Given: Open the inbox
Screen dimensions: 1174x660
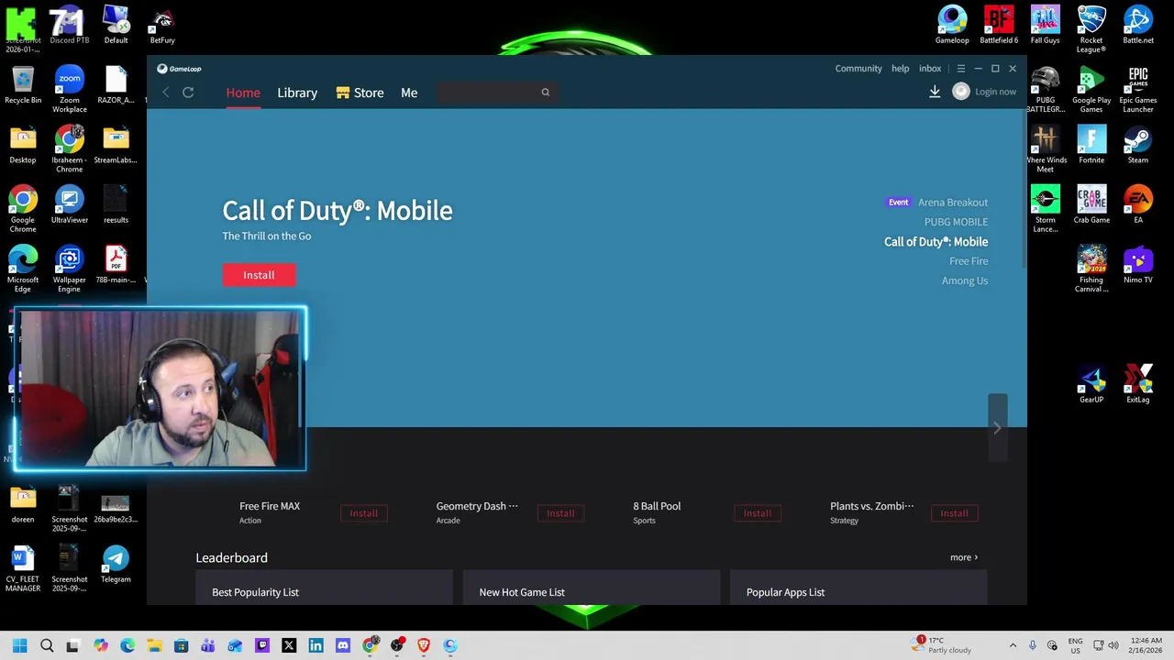Looking at the screenshot, I should point(930,69).
